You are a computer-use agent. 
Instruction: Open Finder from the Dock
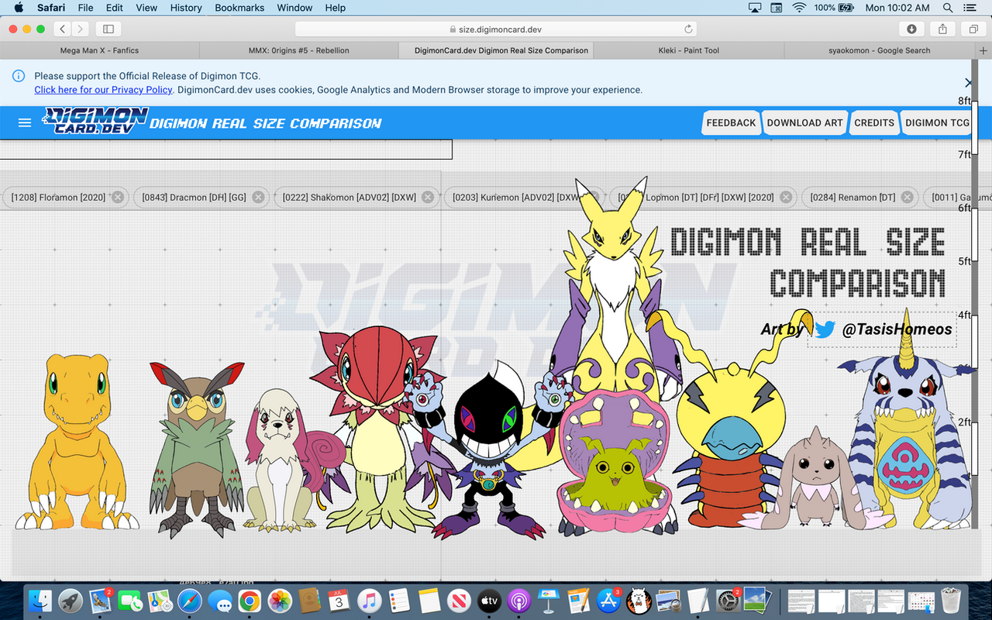40,601
